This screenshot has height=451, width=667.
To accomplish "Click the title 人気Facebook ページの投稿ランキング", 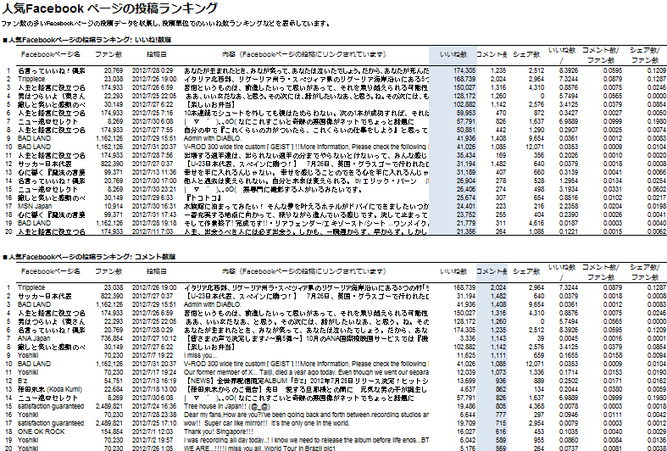I will [110, 8].
